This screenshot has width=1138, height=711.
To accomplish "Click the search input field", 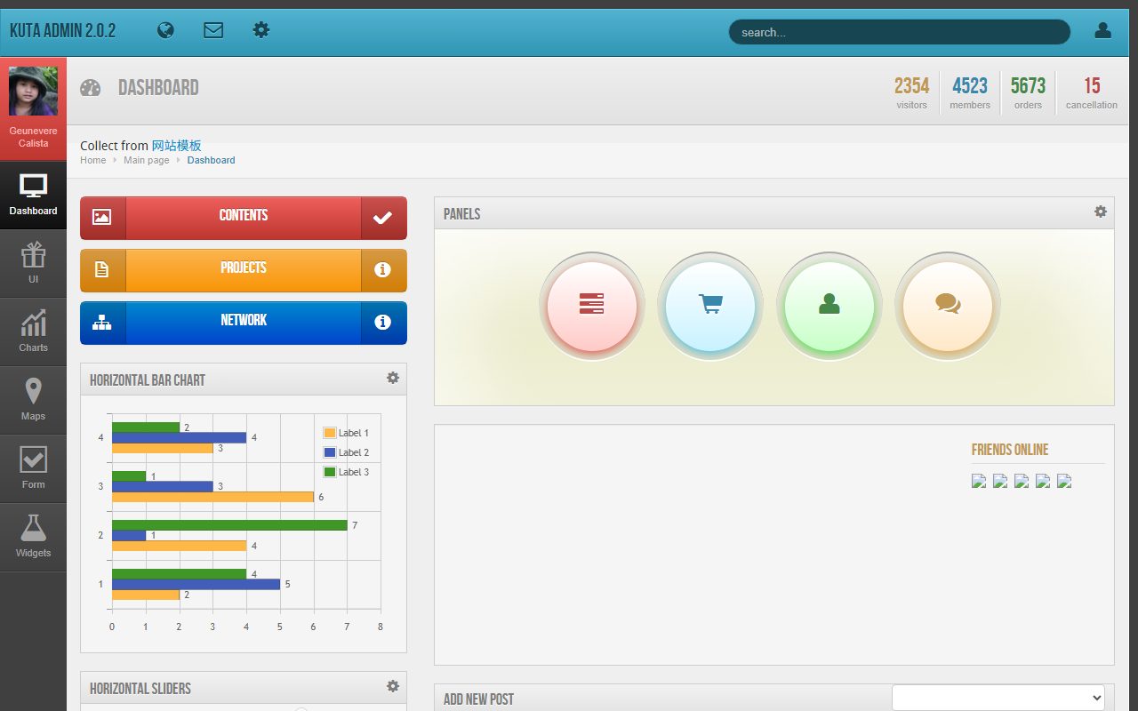I will tap(900, 32).
